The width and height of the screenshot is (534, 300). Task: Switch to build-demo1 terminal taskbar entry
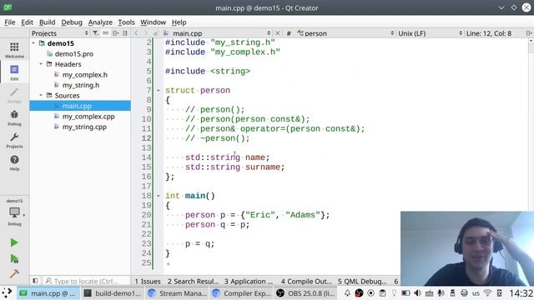pyautogui.click(x=113, y=292)
